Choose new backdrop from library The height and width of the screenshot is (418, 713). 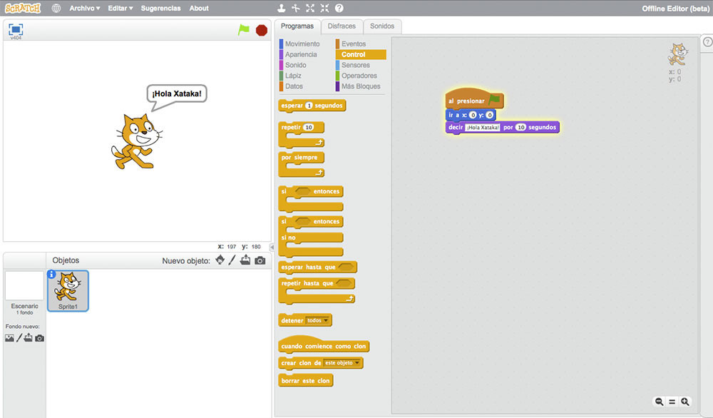pyautogui.click(x=9, y=338)
